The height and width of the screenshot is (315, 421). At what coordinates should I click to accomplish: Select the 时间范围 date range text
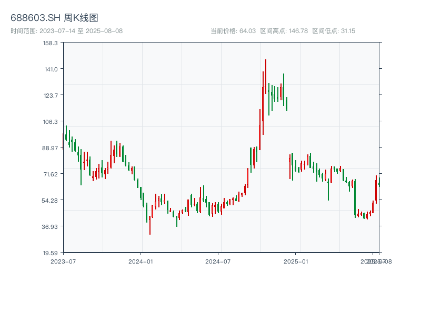66,31
